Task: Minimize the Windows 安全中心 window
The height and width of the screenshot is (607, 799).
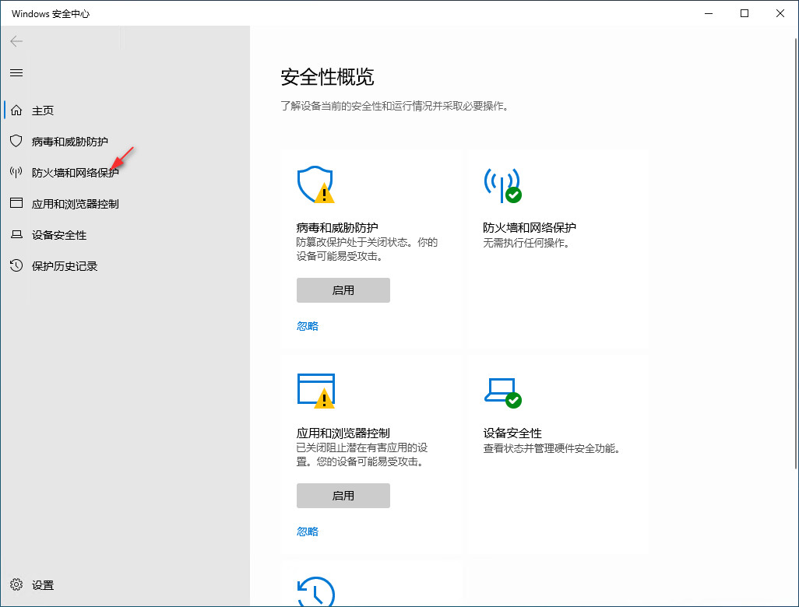Action: click(709, 13)
